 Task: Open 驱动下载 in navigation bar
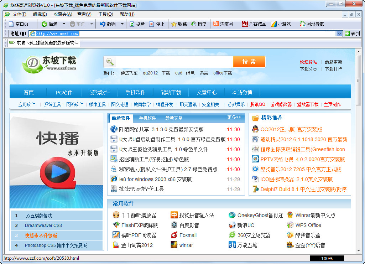click(x=171, y=92)
